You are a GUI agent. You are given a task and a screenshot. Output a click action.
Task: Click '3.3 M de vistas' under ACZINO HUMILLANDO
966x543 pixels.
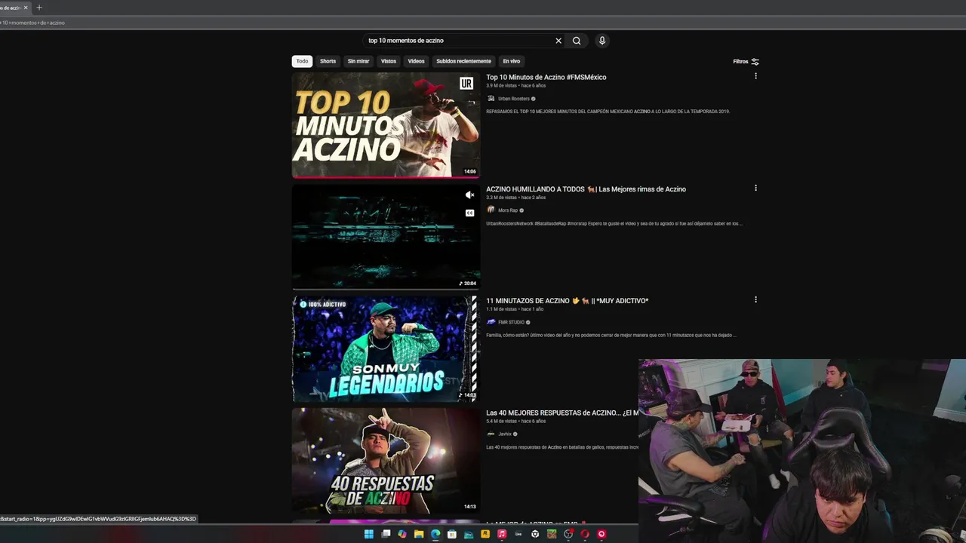point(501,198)
